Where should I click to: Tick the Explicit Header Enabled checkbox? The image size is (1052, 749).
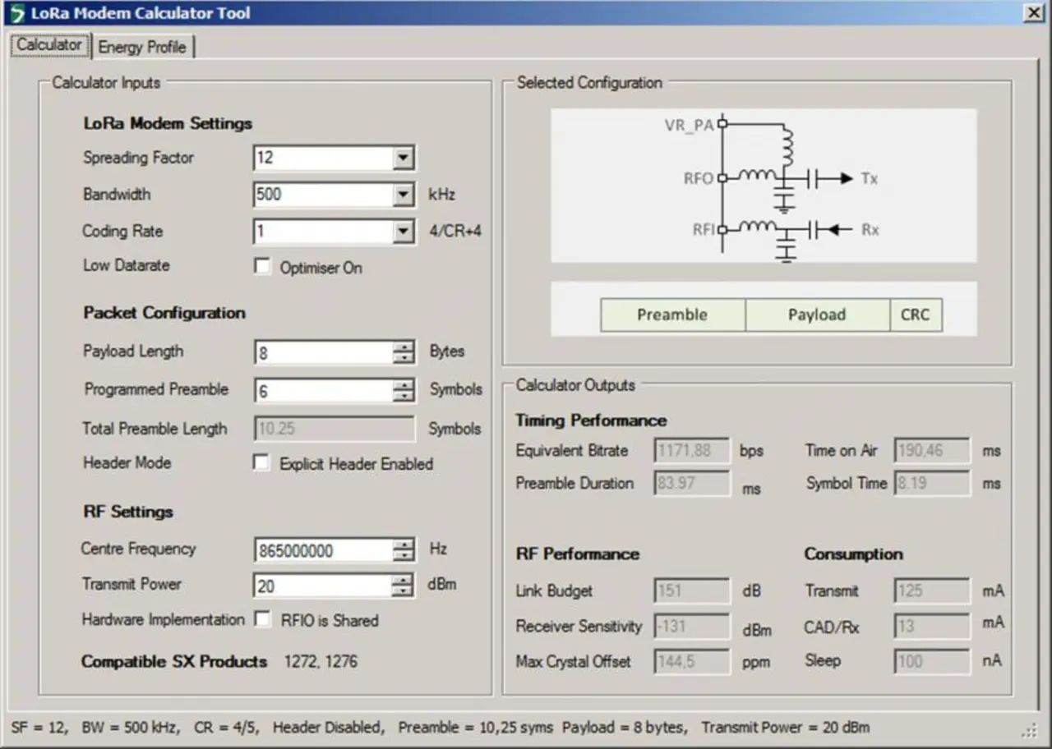[261, 463]
